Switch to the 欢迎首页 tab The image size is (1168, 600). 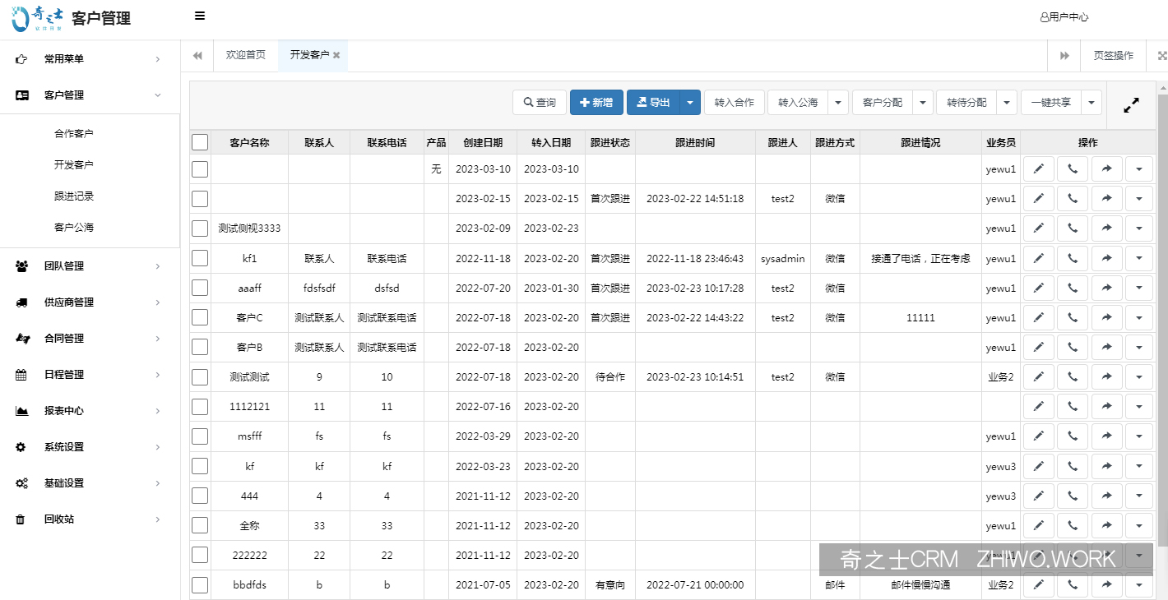pos(243,55)
